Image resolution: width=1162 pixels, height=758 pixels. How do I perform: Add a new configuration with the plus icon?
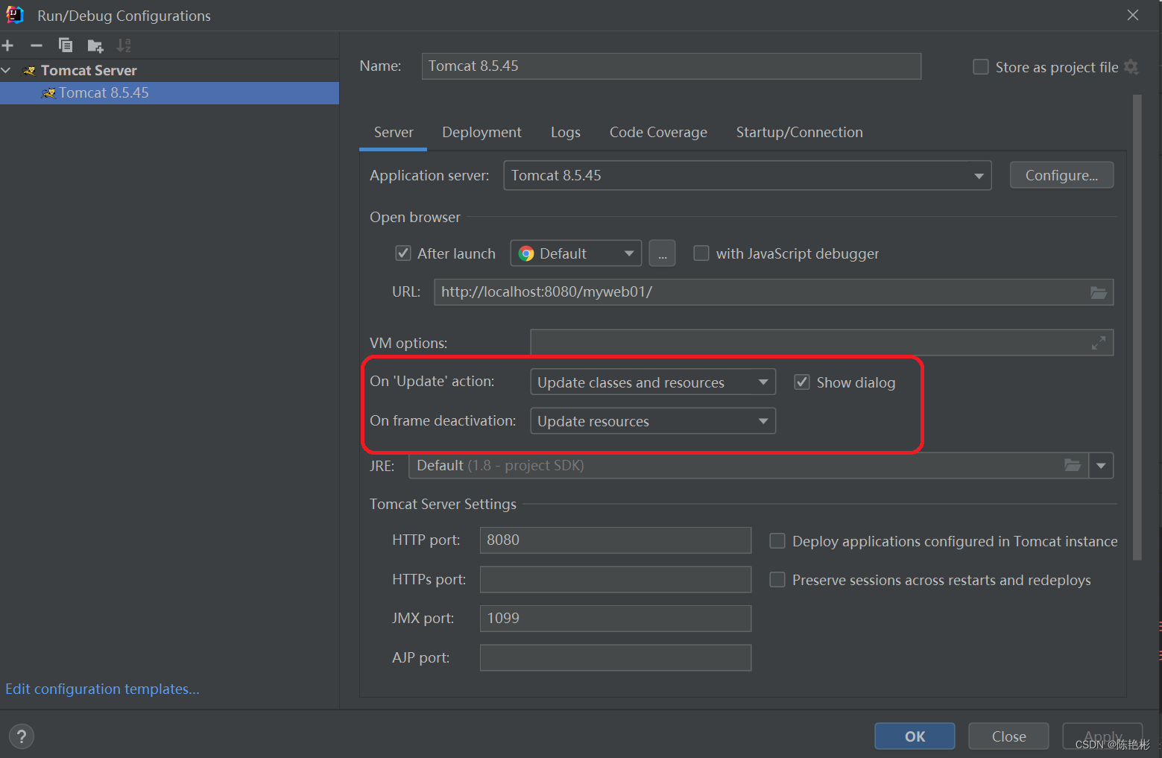8,45
